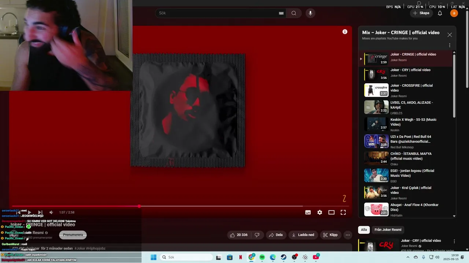Select the Alla filter chip

[364, 230]
